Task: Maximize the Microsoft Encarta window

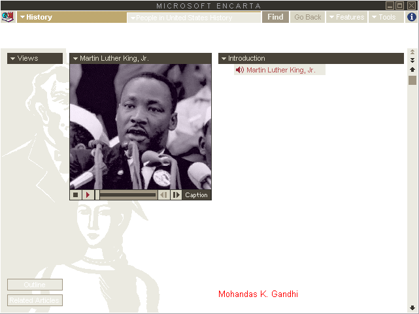Action: (x=400, y=5)
